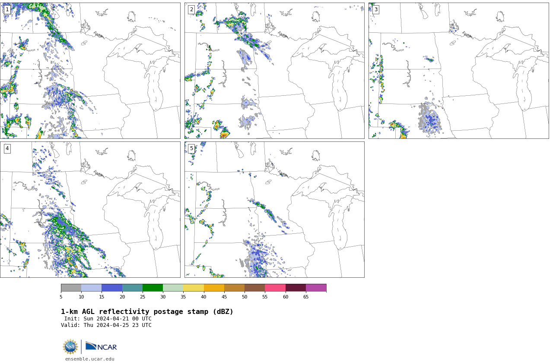
Task: Click the 'Valid: Thu 2024-04-25 23 UTC' text
Action: click(106, 325)
